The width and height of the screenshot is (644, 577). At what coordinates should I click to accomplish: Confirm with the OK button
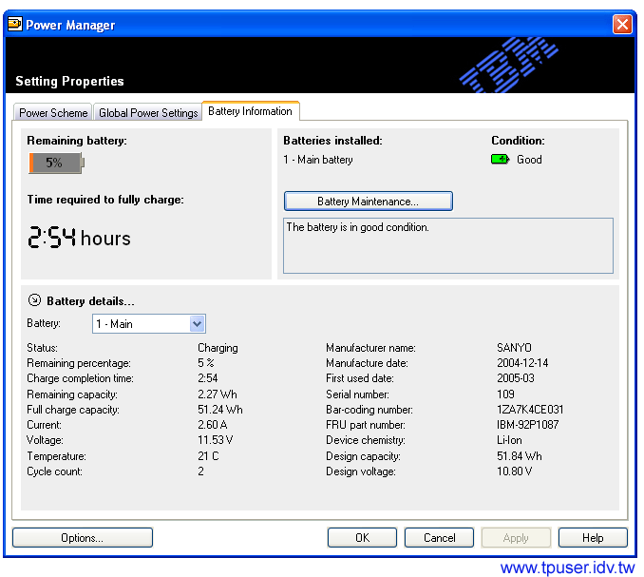[362, 538]
